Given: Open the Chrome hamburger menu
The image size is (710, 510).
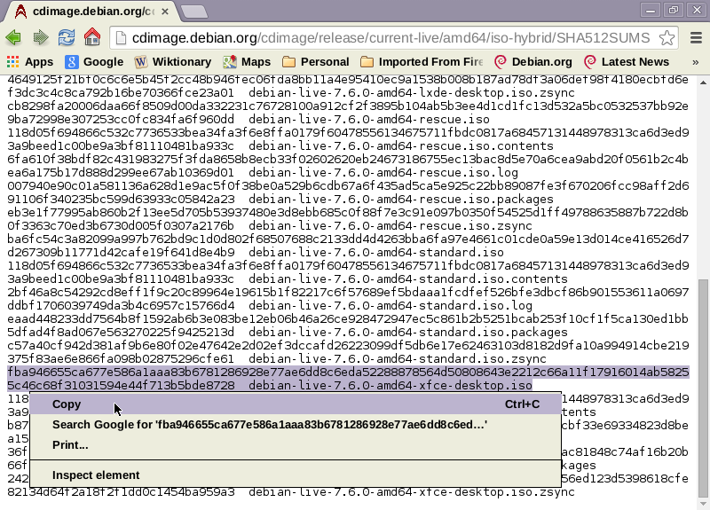Looking at the screenshot, I should (x=695, y=38).
